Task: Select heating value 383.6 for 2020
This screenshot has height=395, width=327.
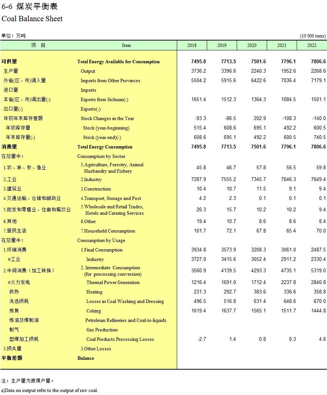Action: coord(259,292)
